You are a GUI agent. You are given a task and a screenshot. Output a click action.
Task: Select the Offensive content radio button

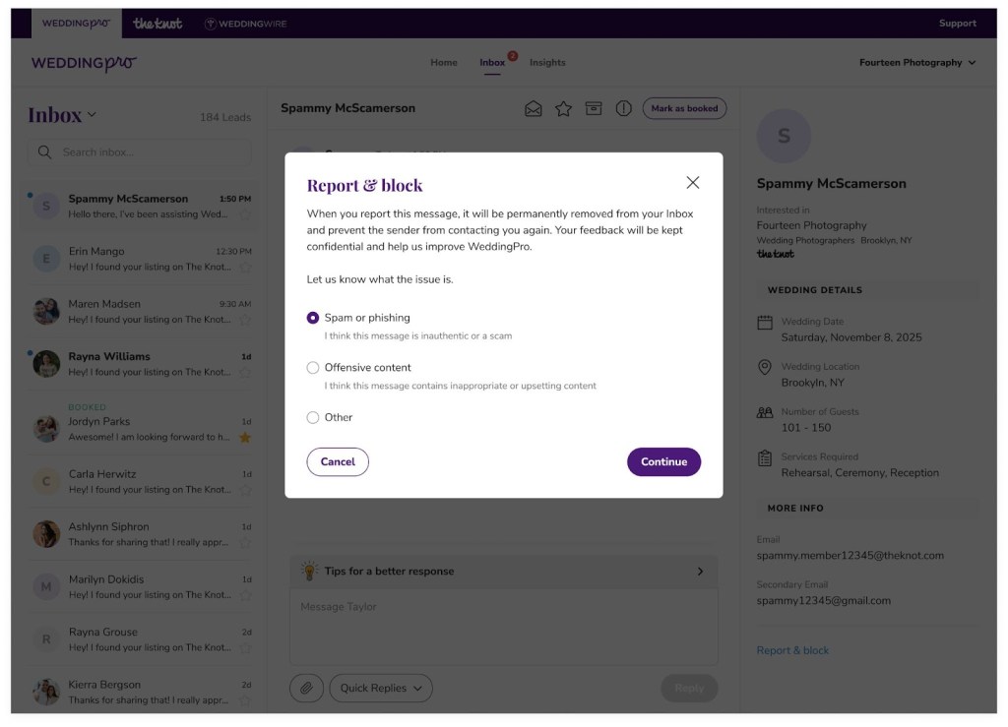[313, 367]
